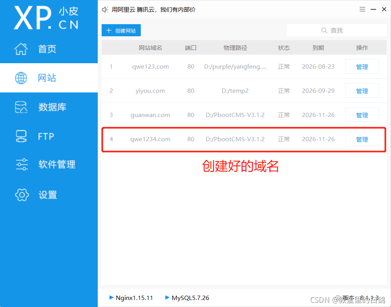The width and height of the screenshot is (391, 307).
Task: Close the XP.CN window
Action: tap(384, 9)
